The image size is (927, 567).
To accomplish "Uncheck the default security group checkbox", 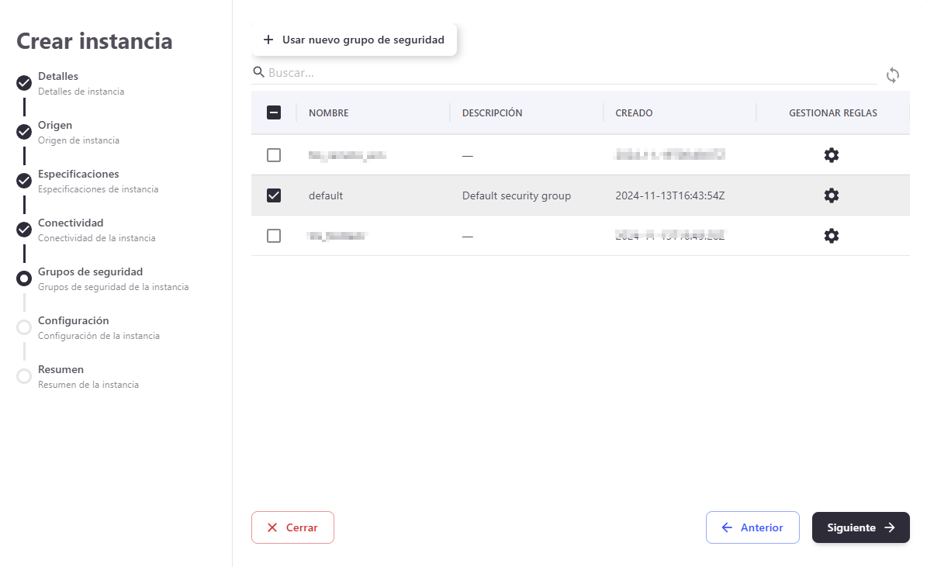I will 274,195.
